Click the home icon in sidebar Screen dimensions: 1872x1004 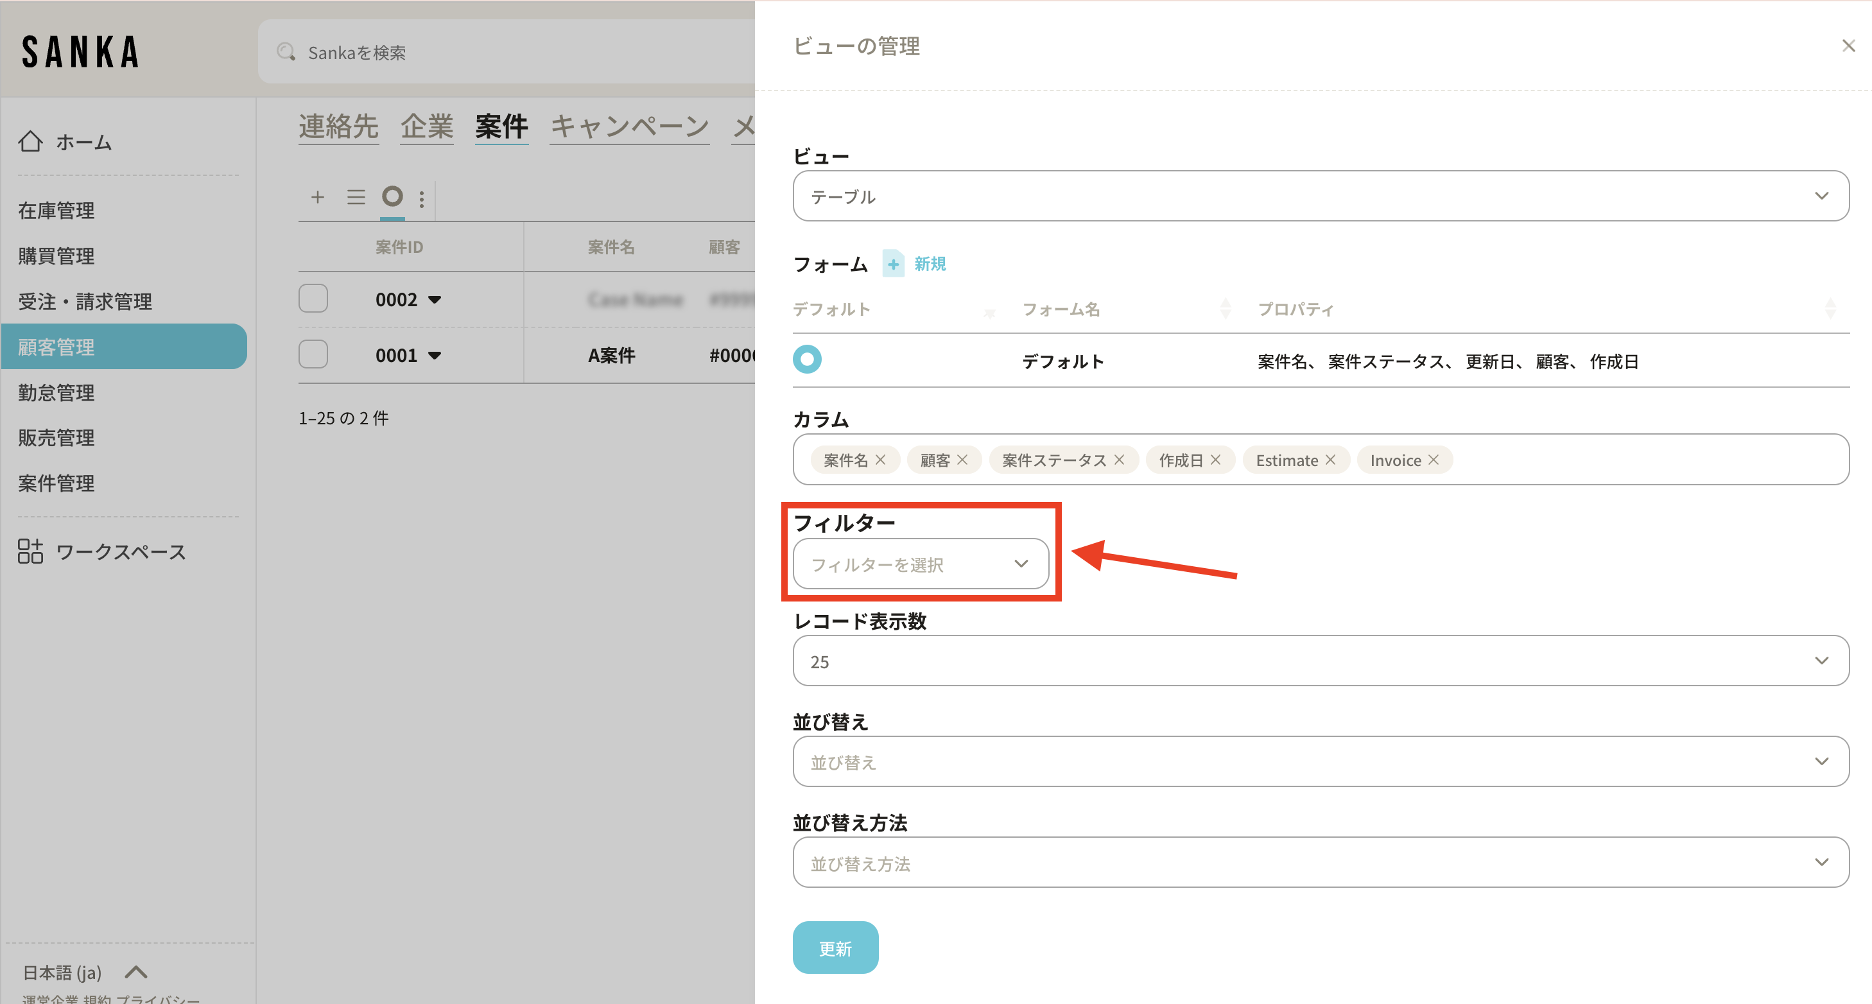31,142
